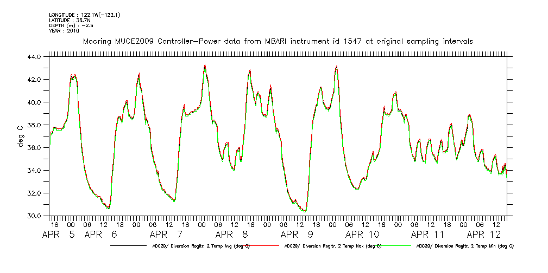Viewport: 548px width, 273px height.
Task: Select the LONGITUDE header line
Action: pyautogui.click(x=84, y=15)
